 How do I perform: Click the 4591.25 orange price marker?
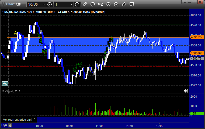point(196,37)
